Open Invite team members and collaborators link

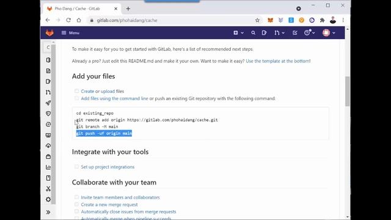[120, 197]
